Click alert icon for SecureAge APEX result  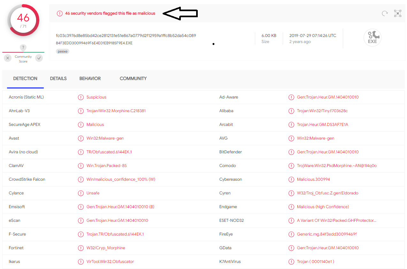pyautogui.click(x=81, y=125)
